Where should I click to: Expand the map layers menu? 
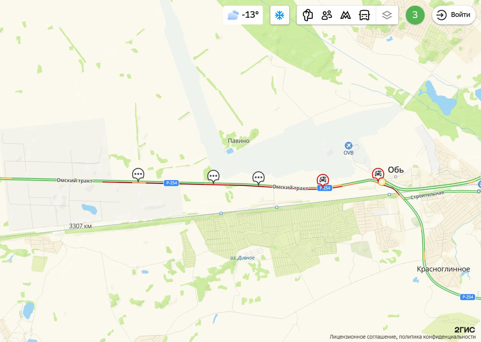387,15
